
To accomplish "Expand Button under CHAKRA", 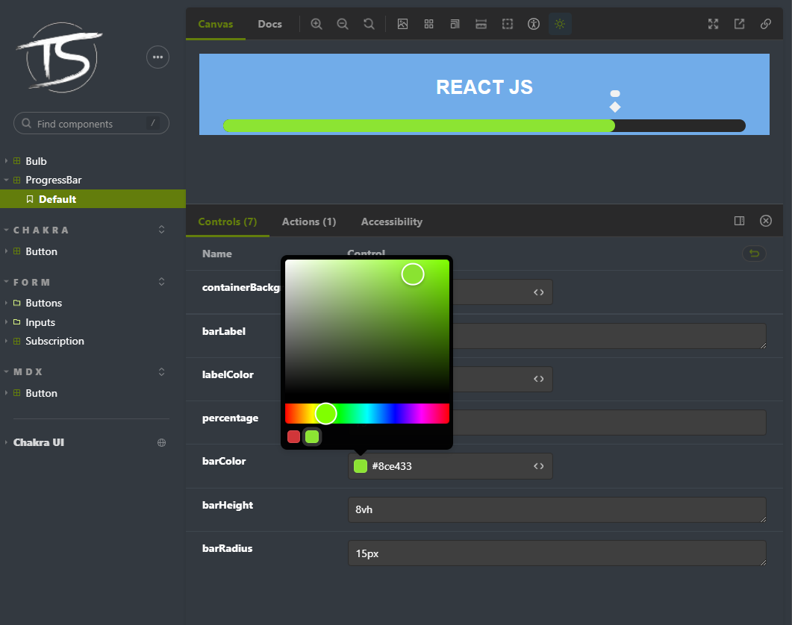I will pos(41,251).
